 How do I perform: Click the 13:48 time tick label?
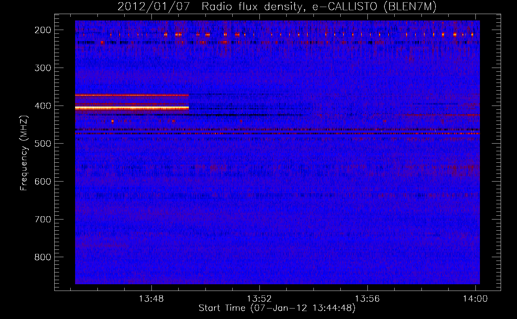151,299
